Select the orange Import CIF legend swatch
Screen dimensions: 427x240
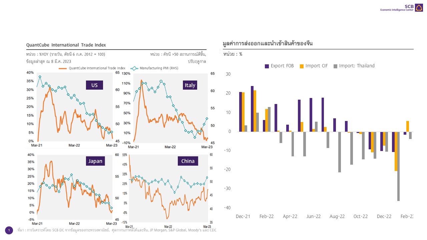click(302, 66)
